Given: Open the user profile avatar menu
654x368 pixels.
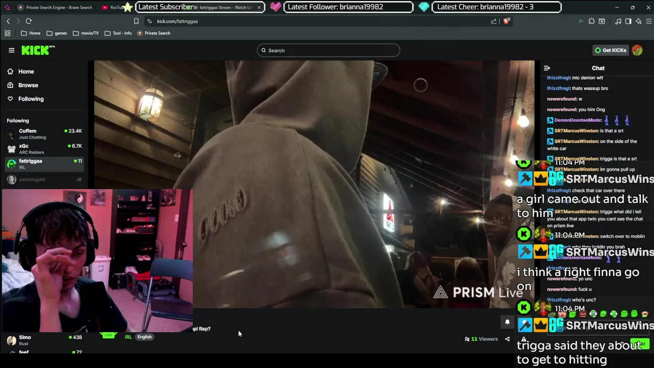Looking at the screenshot, I should (x=637, y=50).
